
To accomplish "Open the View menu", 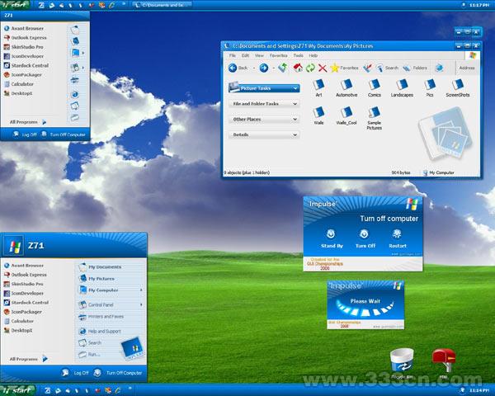I will 259,55.
